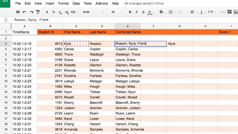Open the Help menu
This screenshot has height=134, width=238.
pos(115,3)
